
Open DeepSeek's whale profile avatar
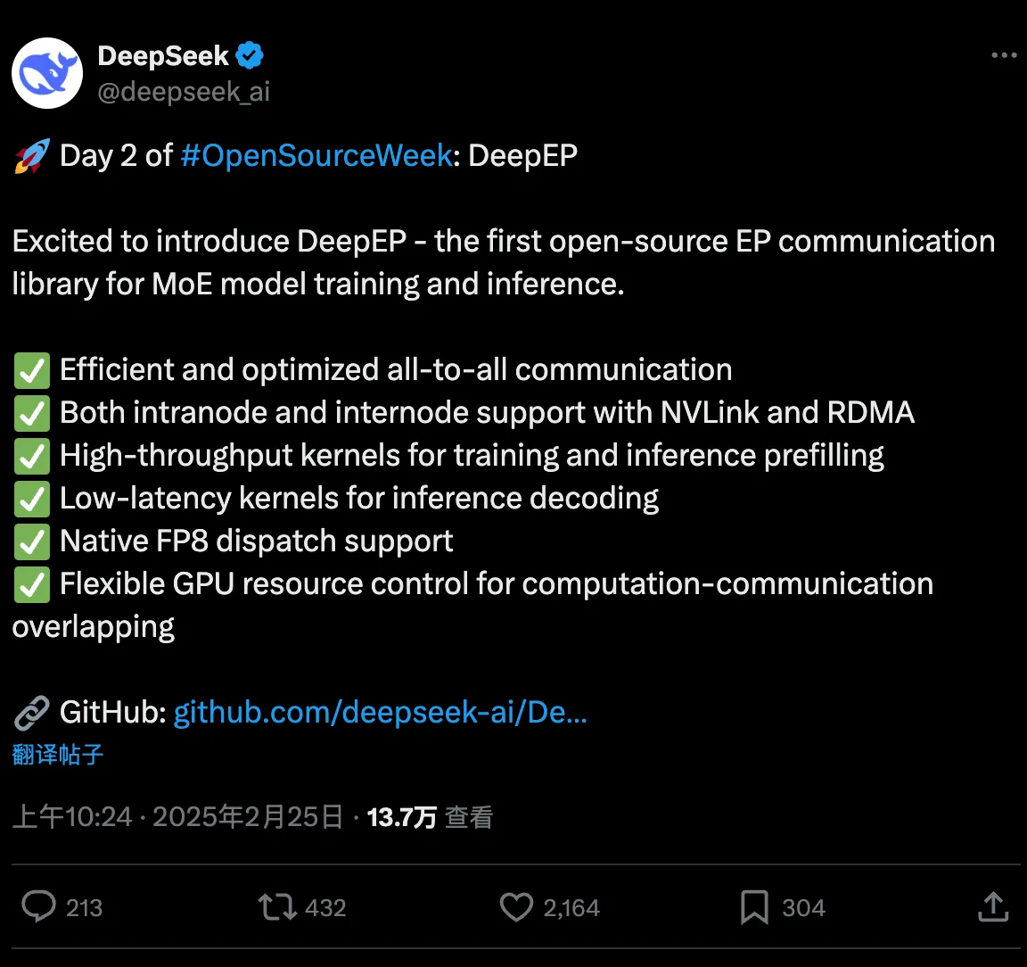[x=46, y=72]
